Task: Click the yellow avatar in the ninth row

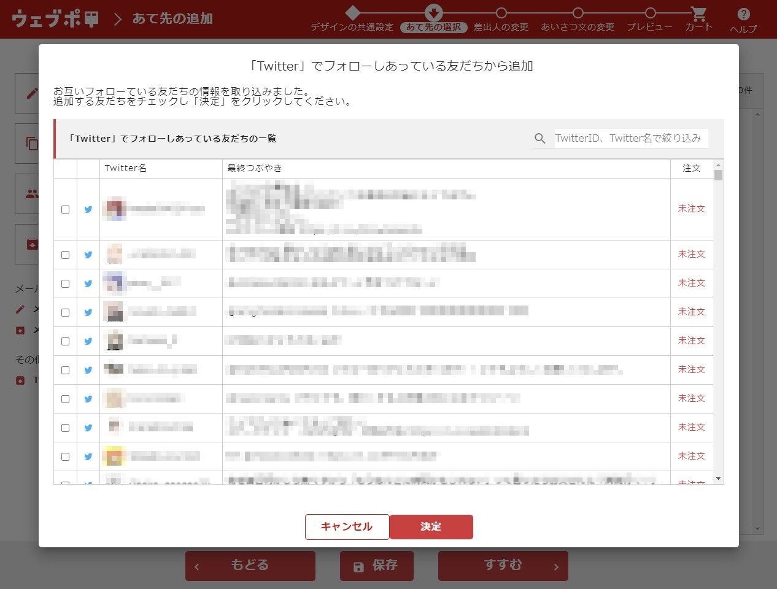Action: click(x=114, y=456)
